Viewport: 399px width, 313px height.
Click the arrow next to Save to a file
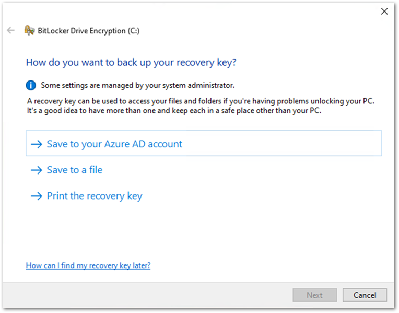pyautogui.click(x=36, y=170)
